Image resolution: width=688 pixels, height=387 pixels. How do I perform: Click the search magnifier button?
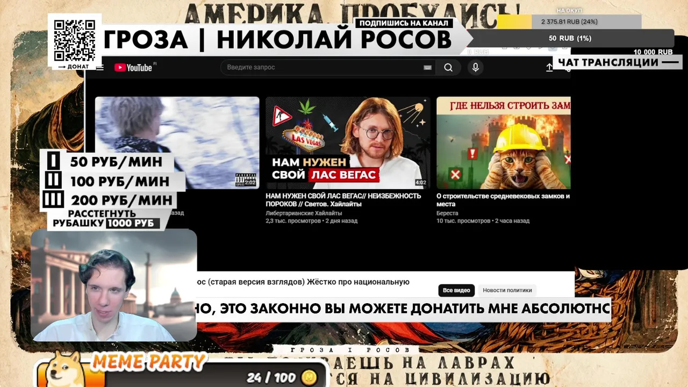point(448,67)
